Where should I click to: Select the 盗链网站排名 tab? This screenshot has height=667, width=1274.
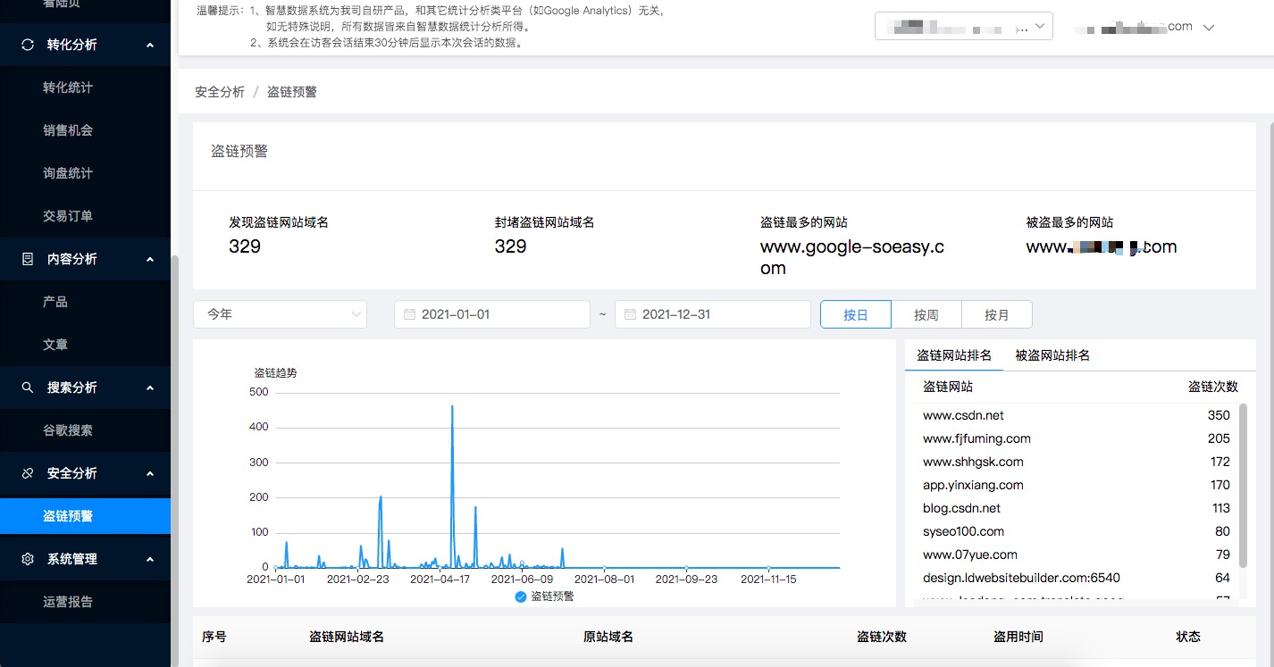953,354
